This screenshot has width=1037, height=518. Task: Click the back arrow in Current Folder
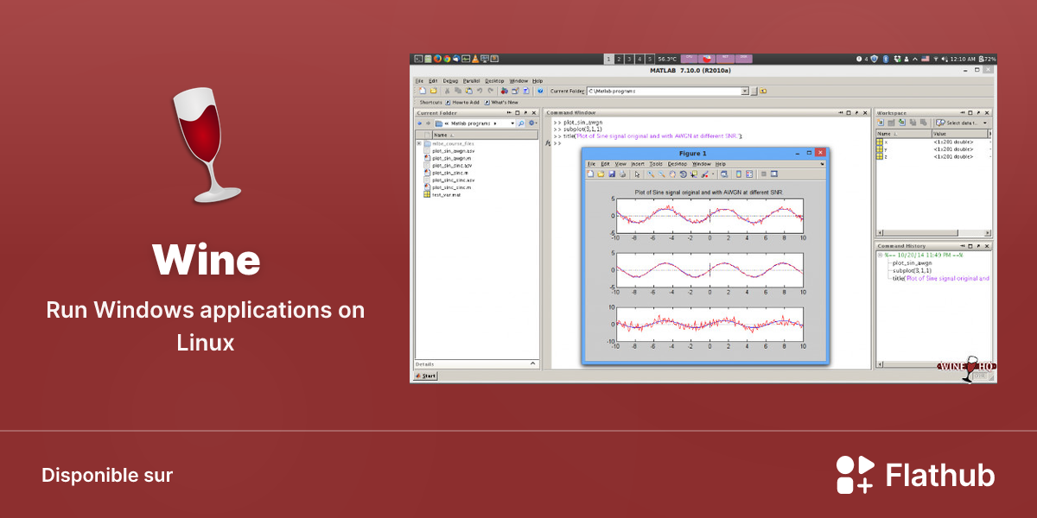click(x=420, y=123)
